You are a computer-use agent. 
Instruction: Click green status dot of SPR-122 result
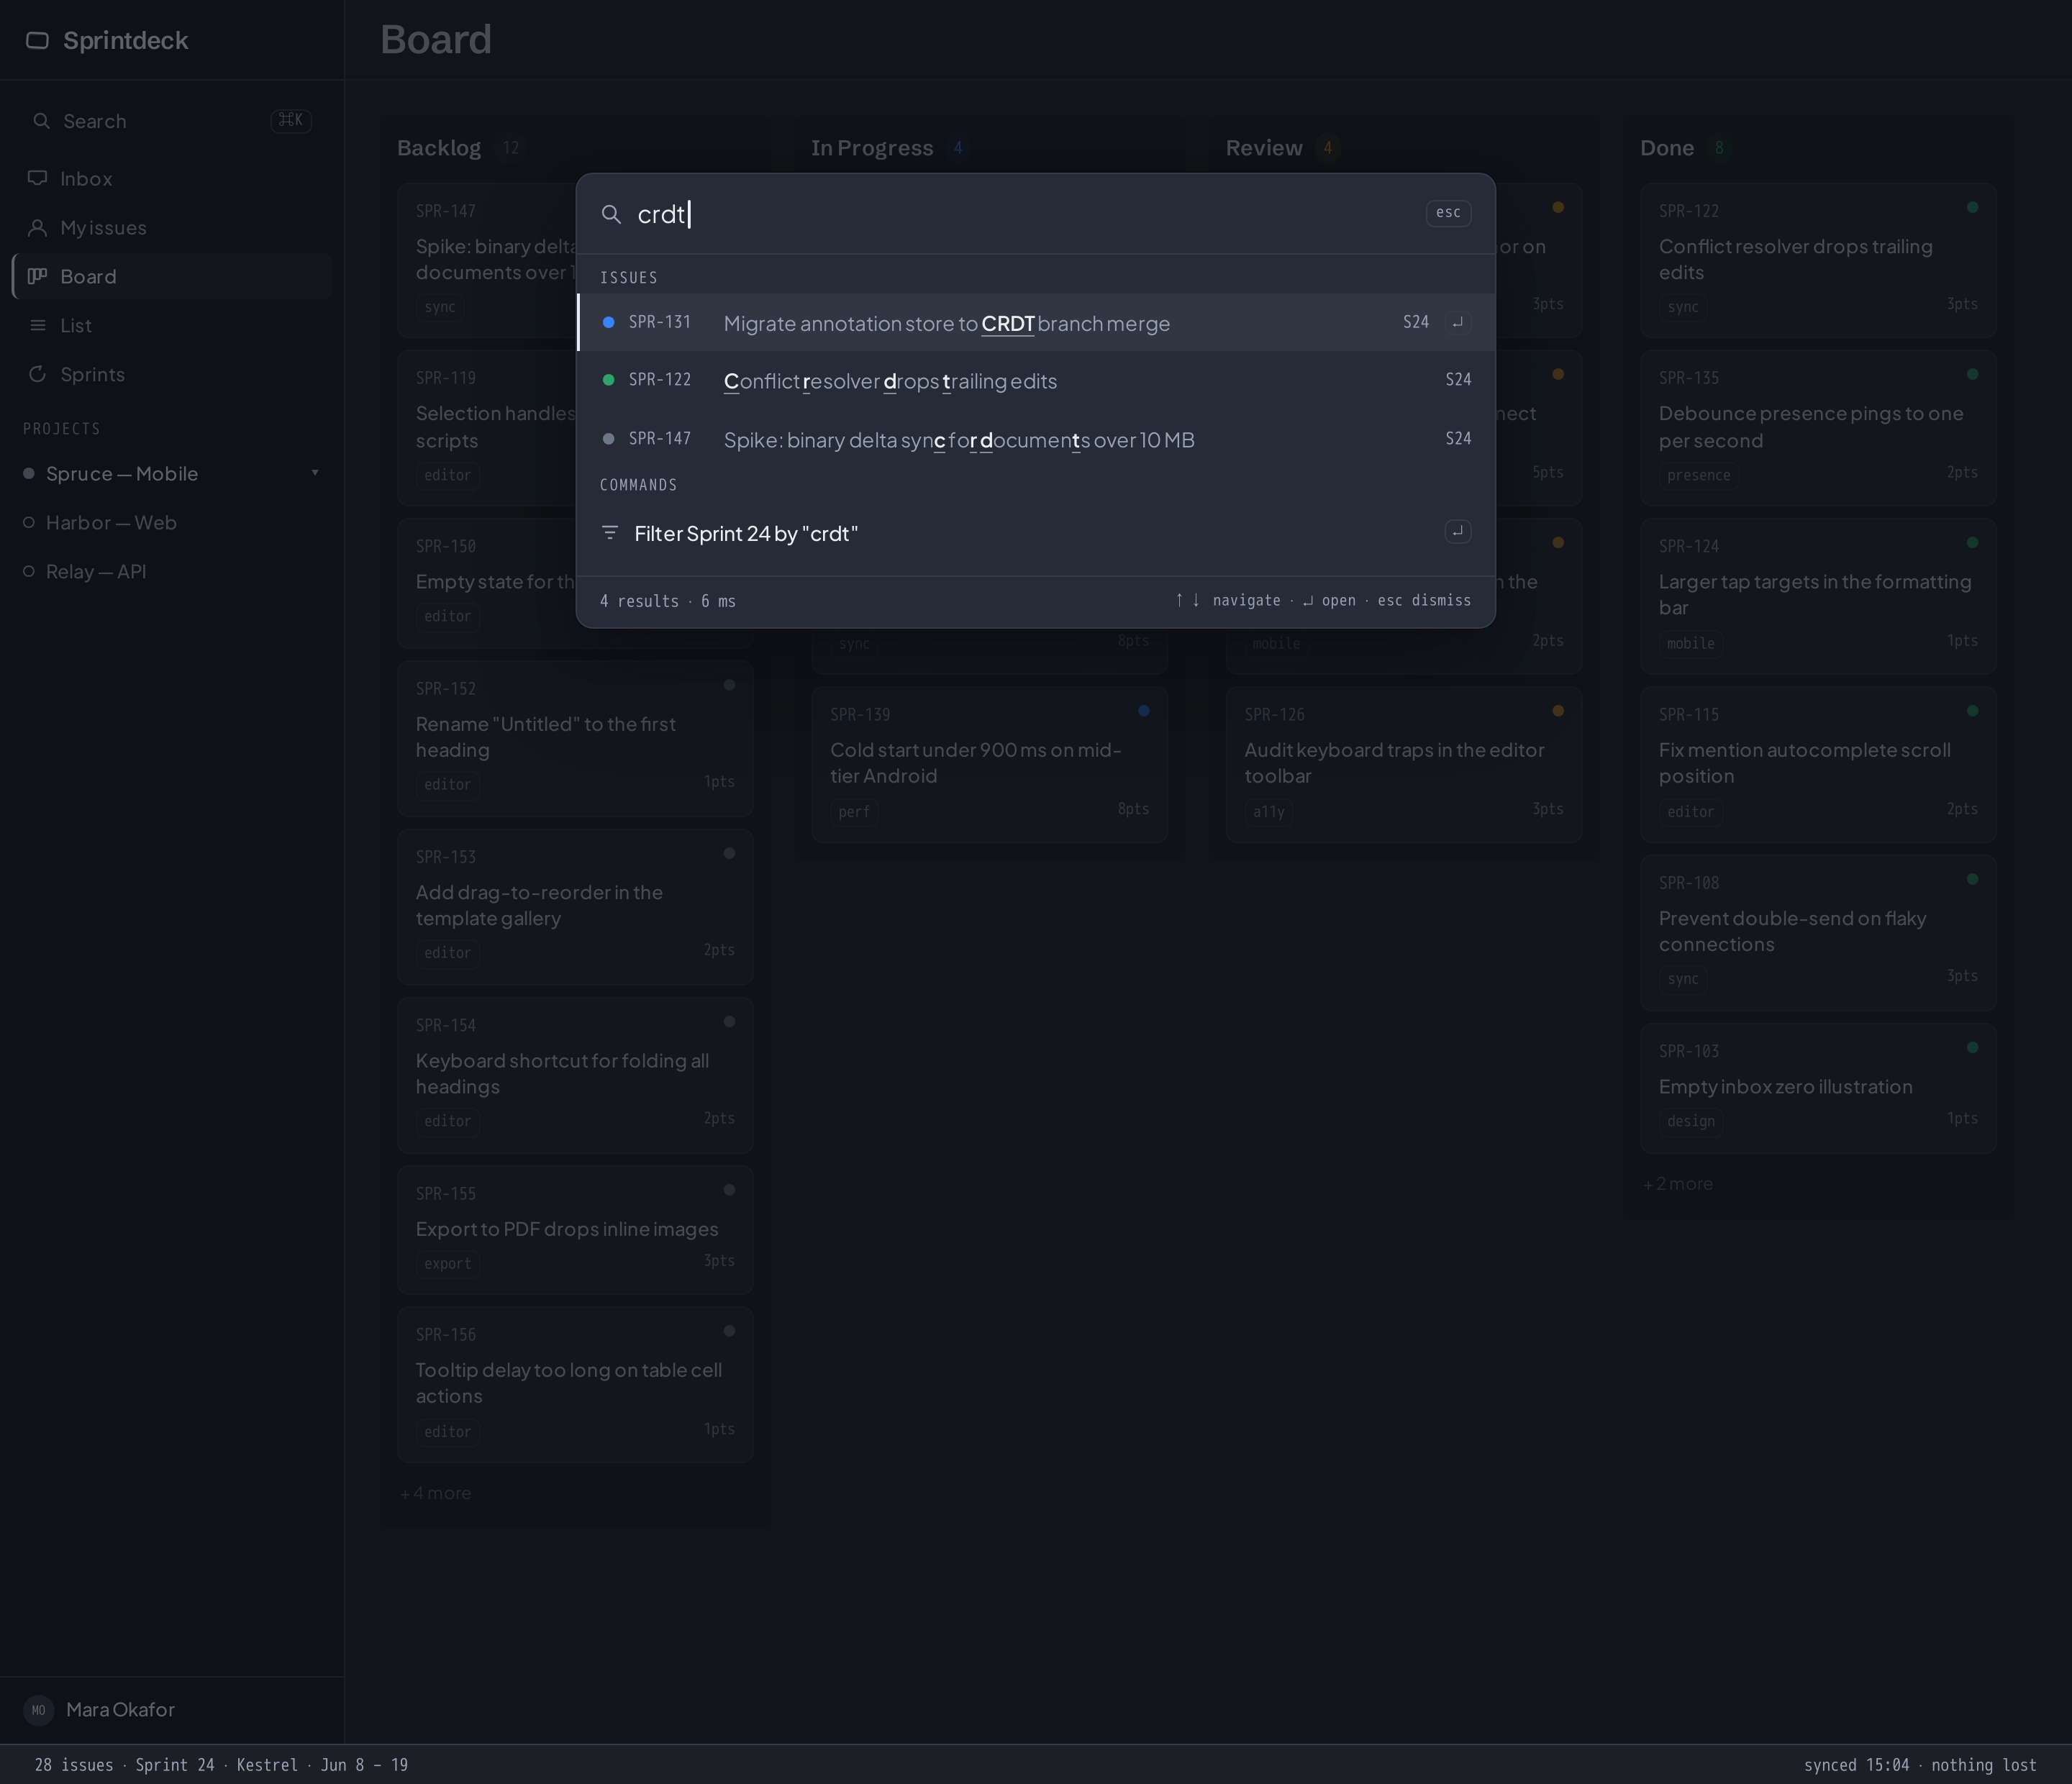point(608,380)
